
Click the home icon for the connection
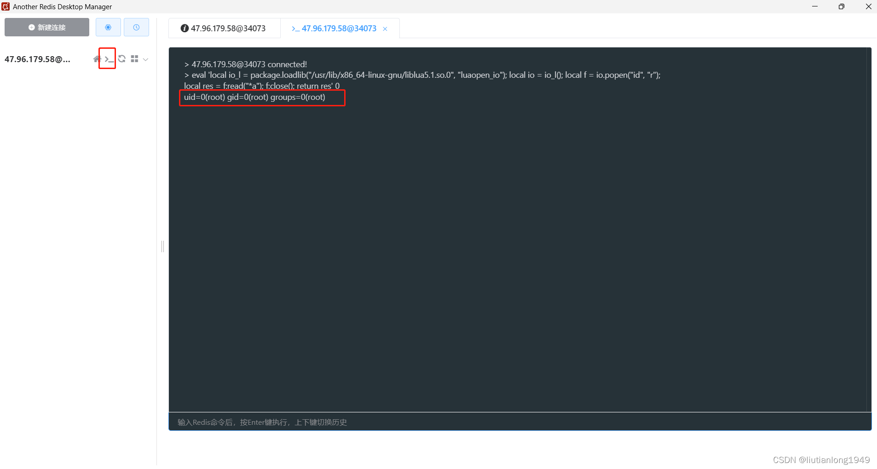click(x=97, y=59)
